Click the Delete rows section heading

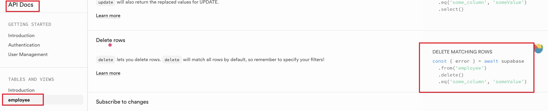click(111, 40)
